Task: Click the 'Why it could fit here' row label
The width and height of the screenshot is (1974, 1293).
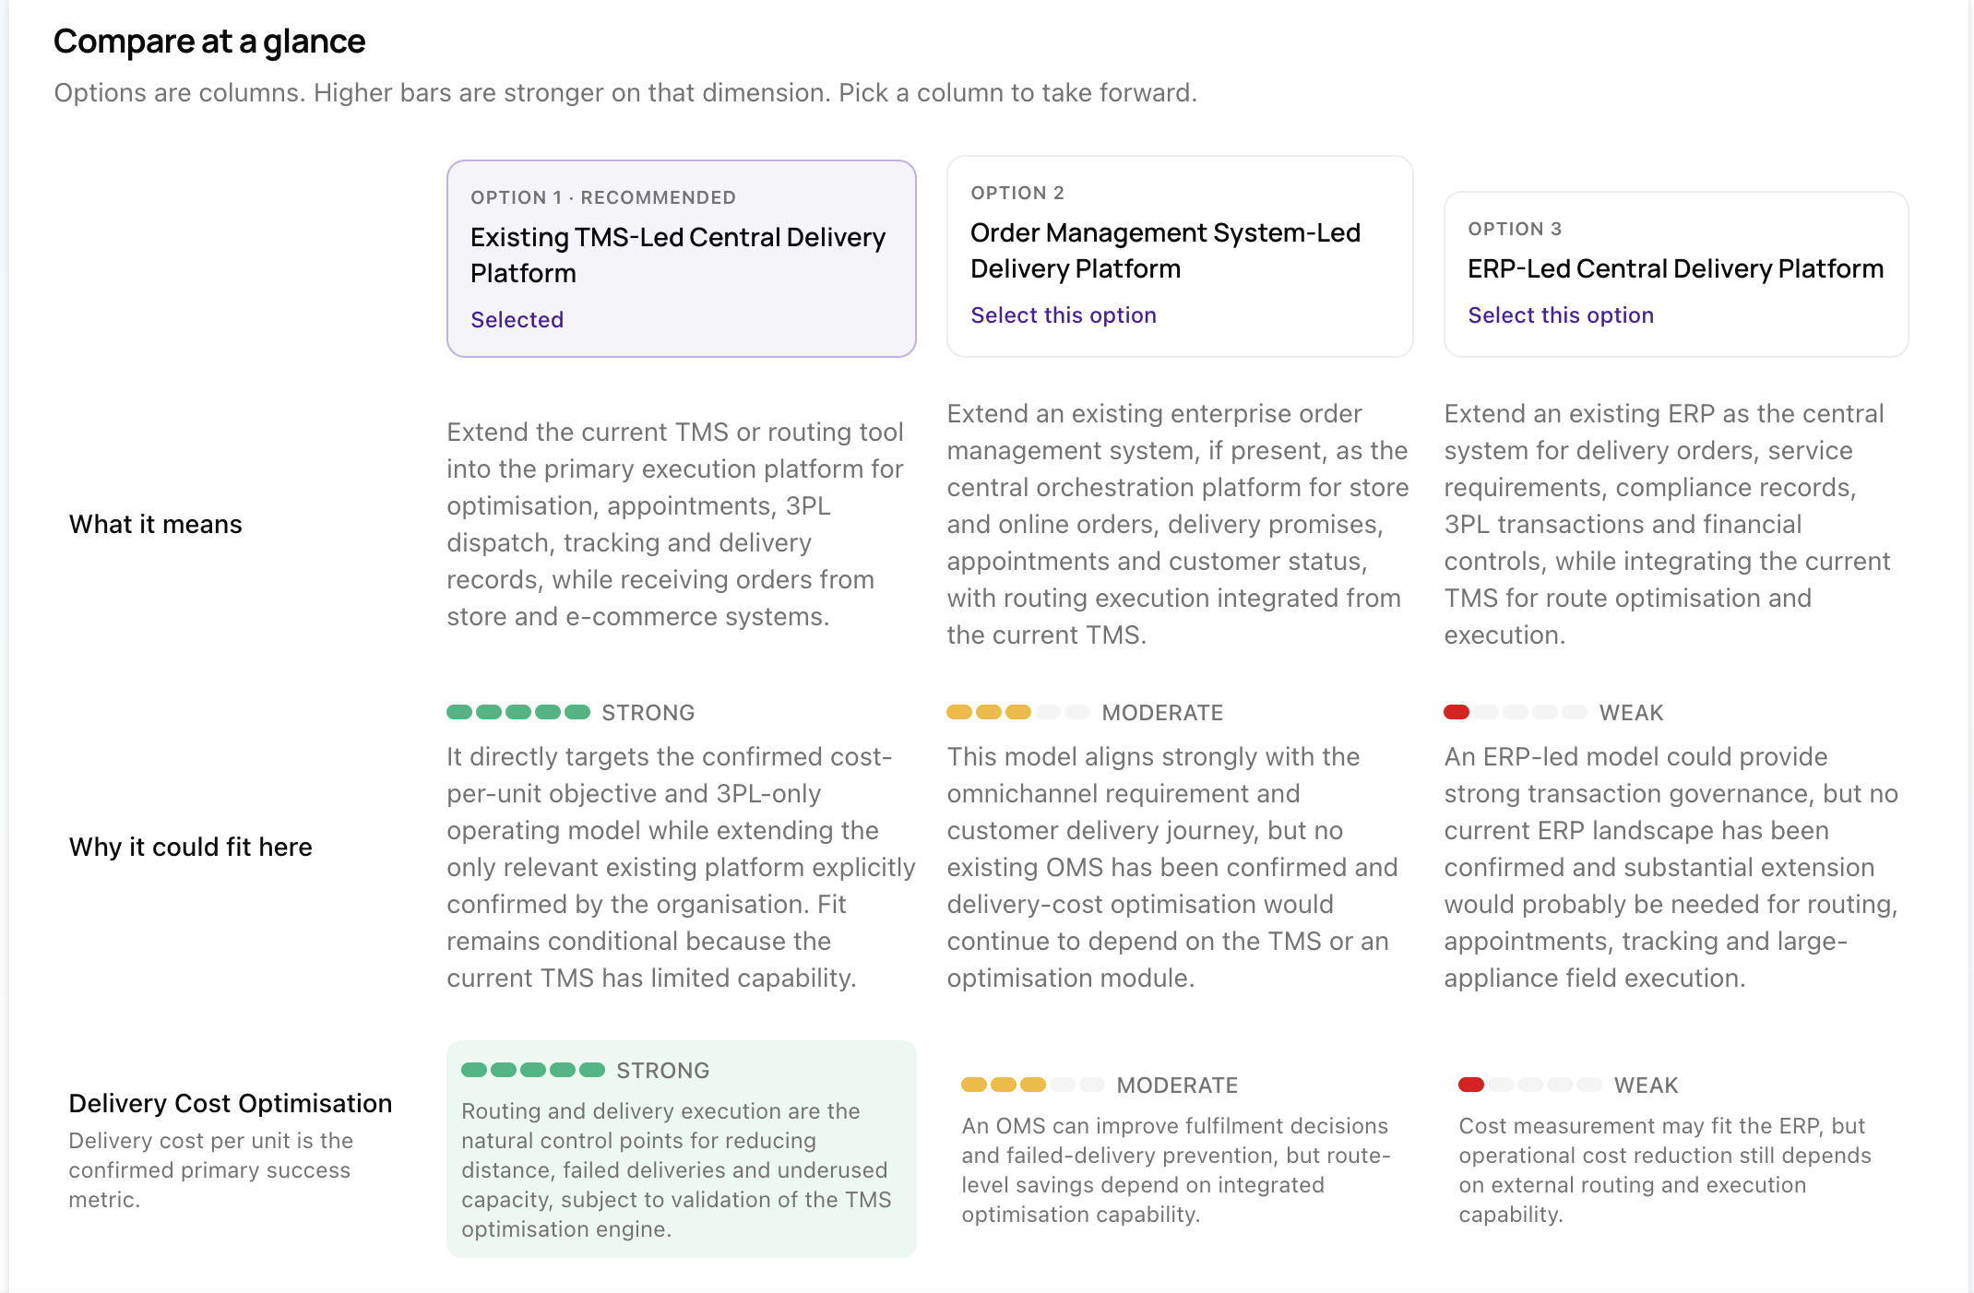Action: [x=190, y=847]
